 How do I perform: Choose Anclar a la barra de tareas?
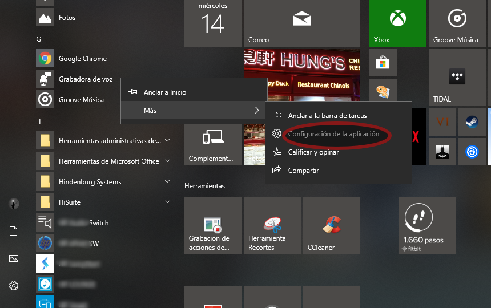pos(338,115)
